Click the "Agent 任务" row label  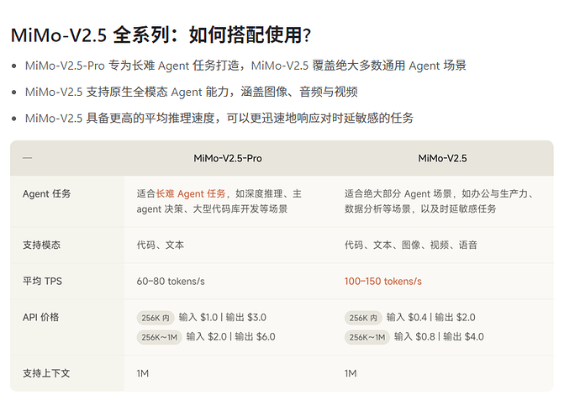coord(46,194)
